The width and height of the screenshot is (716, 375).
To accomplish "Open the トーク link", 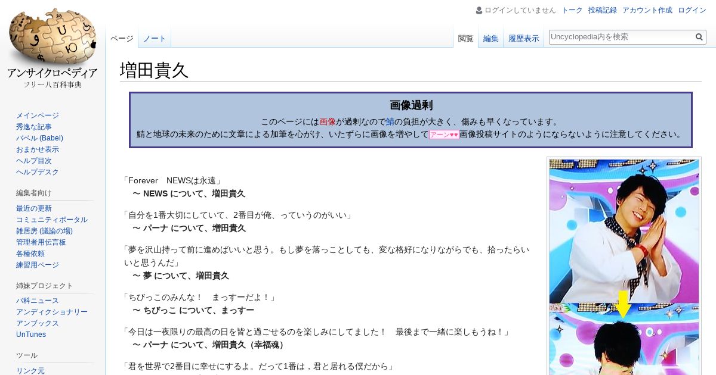I will pyautogui.click(x=572, y=10).
